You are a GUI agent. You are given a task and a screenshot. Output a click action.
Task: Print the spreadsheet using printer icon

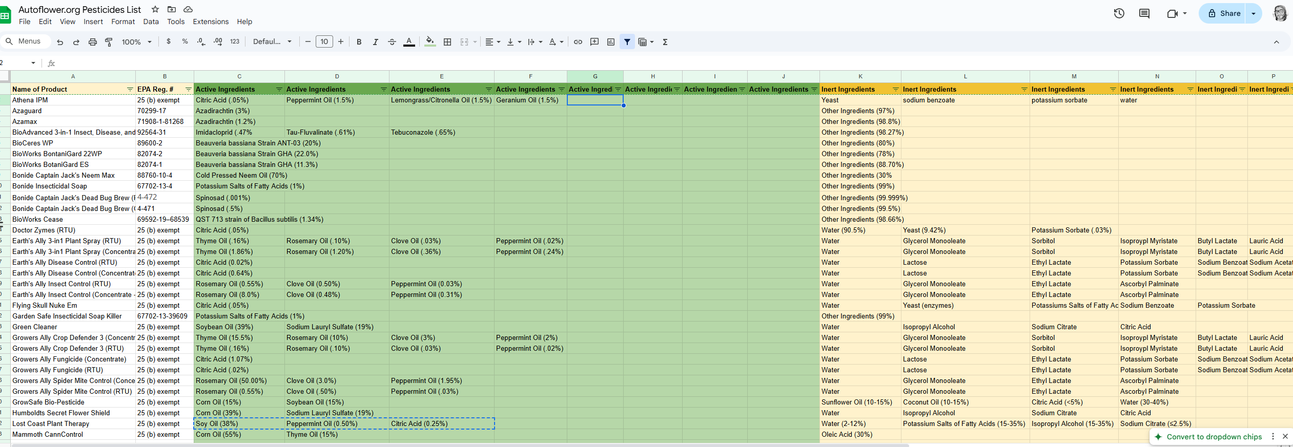(x=93, y=42)
